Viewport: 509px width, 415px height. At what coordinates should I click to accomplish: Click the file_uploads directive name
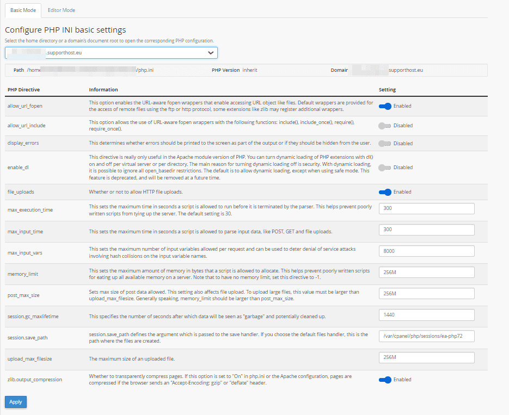(21, 192)
